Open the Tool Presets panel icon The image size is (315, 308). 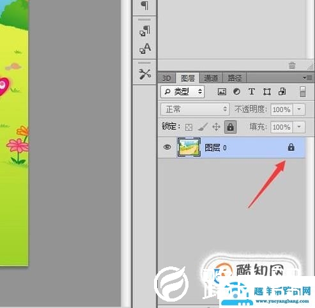pyautogui.click(x=145, y=74)
